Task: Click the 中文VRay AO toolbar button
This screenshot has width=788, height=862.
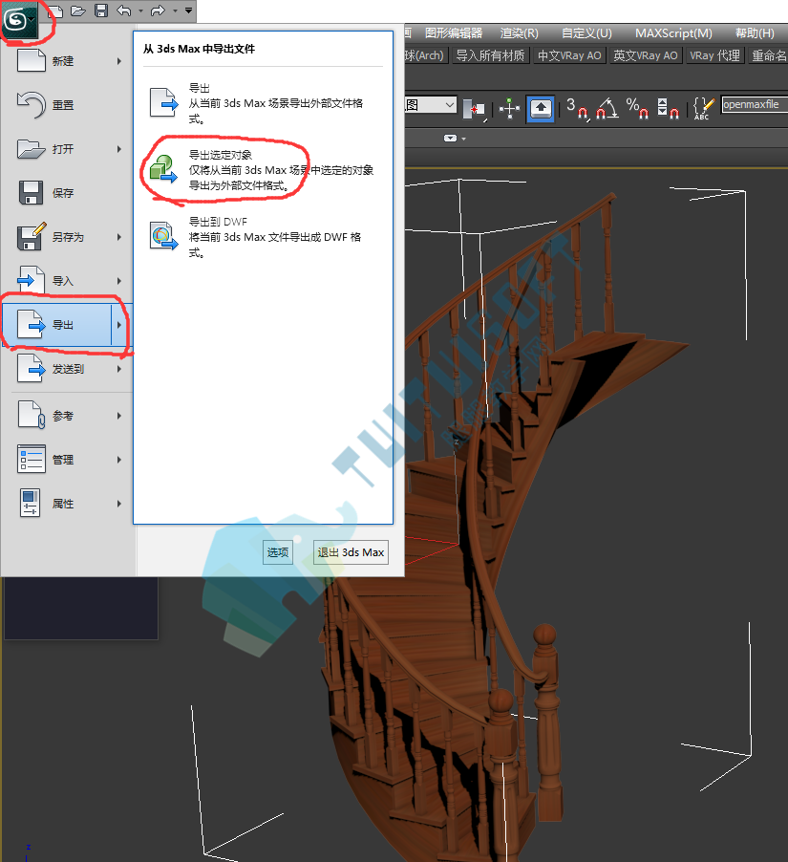Action: click(x=569, y=55)
